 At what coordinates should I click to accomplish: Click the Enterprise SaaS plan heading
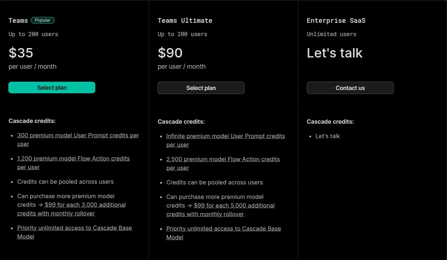(x=336, y=21)
